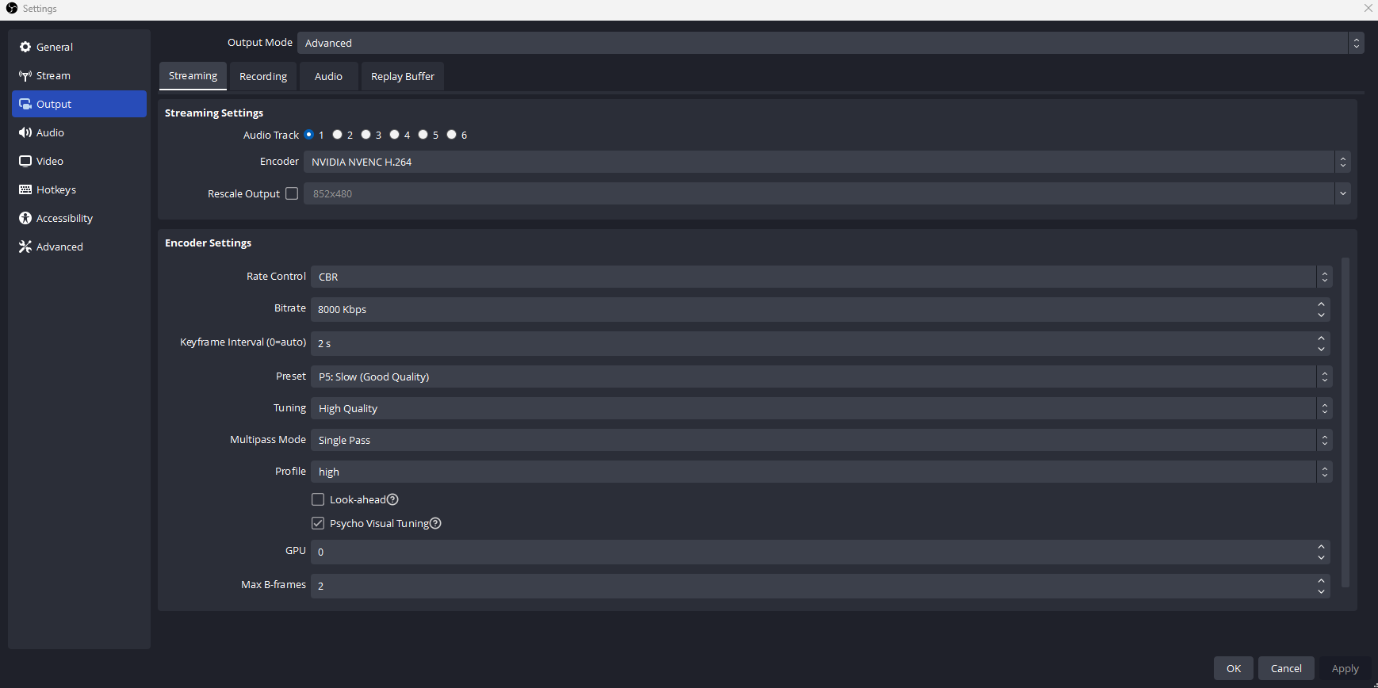Open the Output Mode dropdown
The height and width of the screenshot is (688, 1378).
tap(830, 43)
